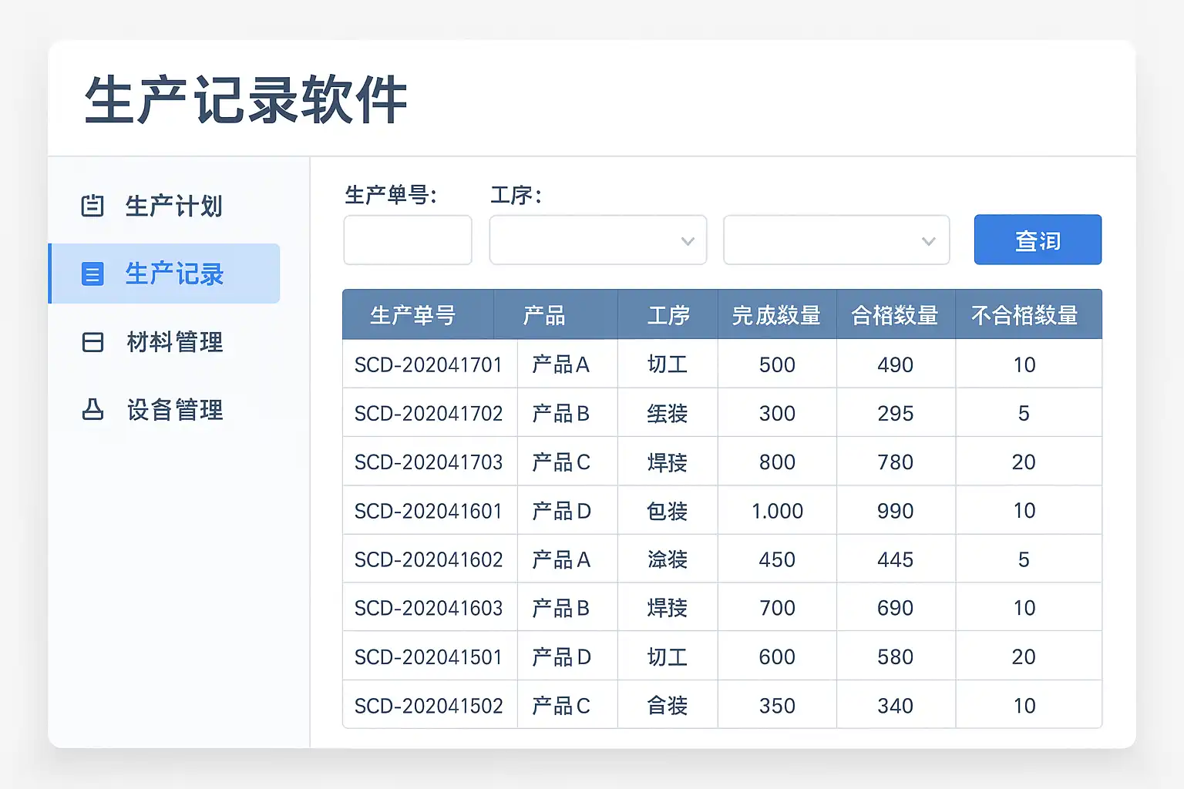Click the 工序 dropdown chevron arrow
Viewport: 1184px width, 789px height.
(x=688, y=241)
